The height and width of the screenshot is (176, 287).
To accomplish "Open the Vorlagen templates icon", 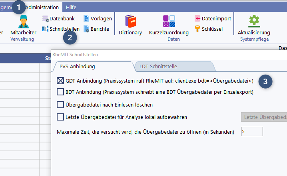I will point(98,18).
